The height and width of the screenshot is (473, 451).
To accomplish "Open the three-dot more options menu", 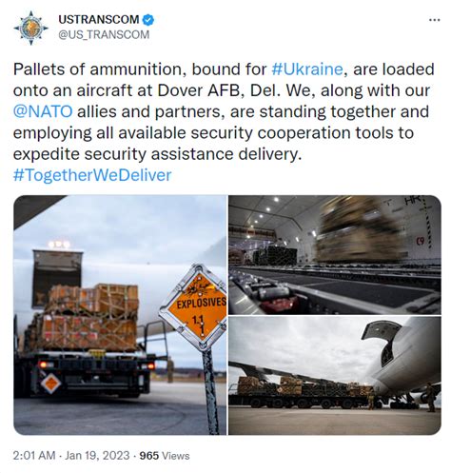I will pyautogui.click(x=434, y=20).
